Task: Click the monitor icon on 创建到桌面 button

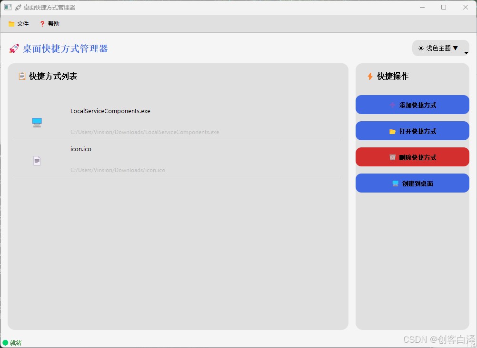Action: pos(395,184)
